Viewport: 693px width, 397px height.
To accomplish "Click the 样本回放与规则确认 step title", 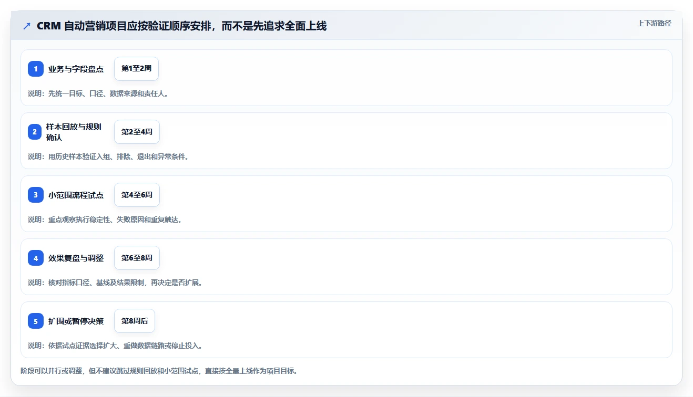I will pos(74,132).
